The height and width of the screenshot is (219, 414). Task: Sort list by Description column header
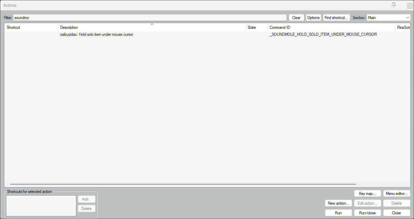coord(152,27)
